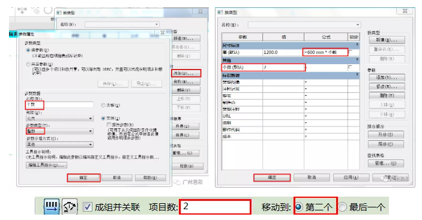The image size is (422, 220).
Task: Click the 个数 (默认) parameter cell
Action: tap(243, 67)
